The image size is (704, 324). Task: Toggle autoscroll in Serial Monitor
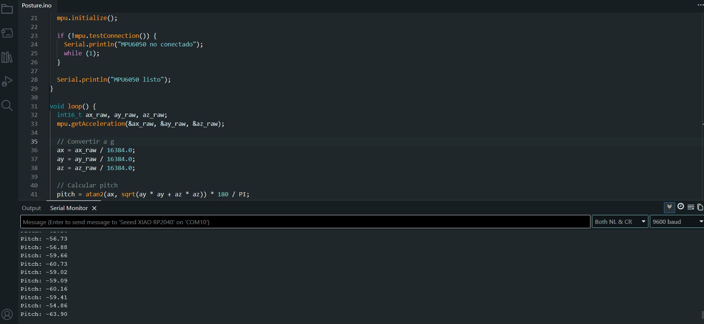coord(669,207)
